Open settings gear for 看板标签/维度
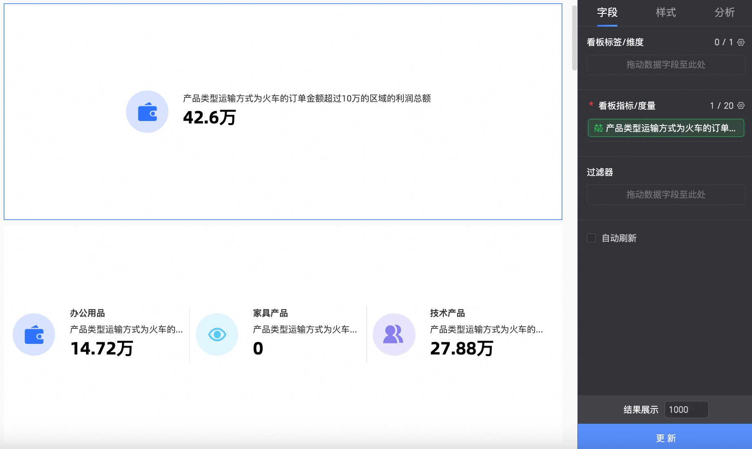752x449 pixels. pos(741,42)
